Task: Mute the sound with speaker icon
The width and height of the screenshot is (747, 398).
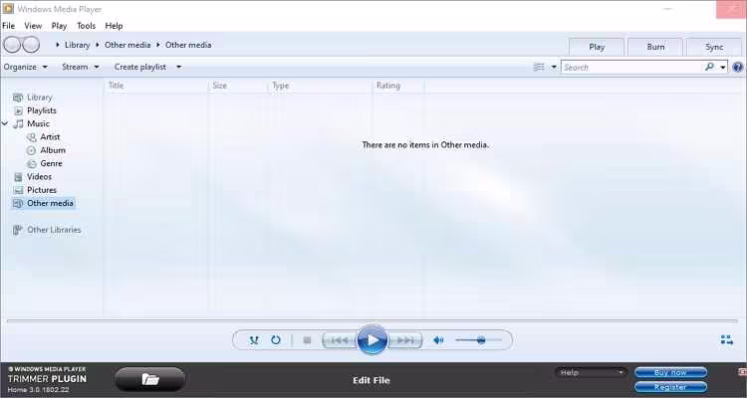Action: click(438, 340)
